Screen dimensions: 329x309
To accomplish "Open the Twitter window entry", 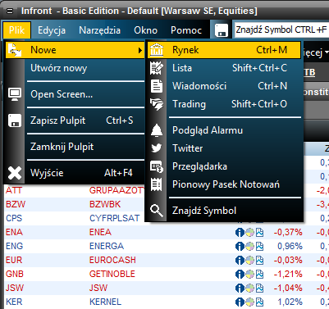I will click(224, 148).
